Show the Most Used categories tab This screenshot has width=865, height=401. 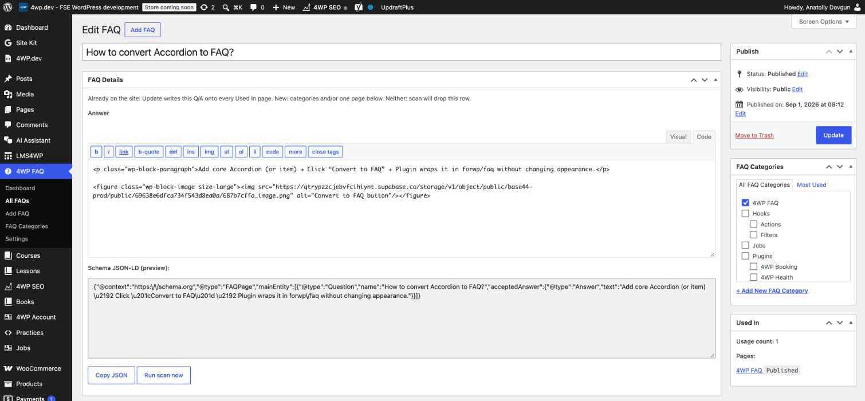[x=811, y=185]
